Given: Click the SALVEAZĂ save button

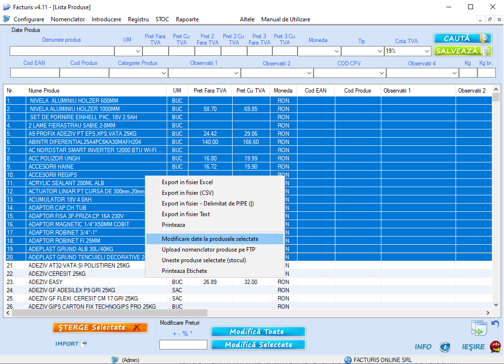Looking at the screenshot, I should coord(462,51).
